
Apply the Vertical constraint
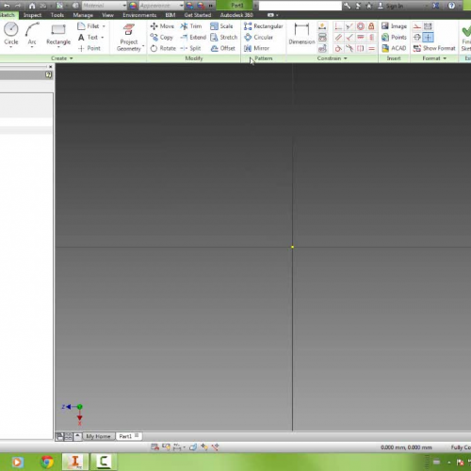tap(371, 38)
